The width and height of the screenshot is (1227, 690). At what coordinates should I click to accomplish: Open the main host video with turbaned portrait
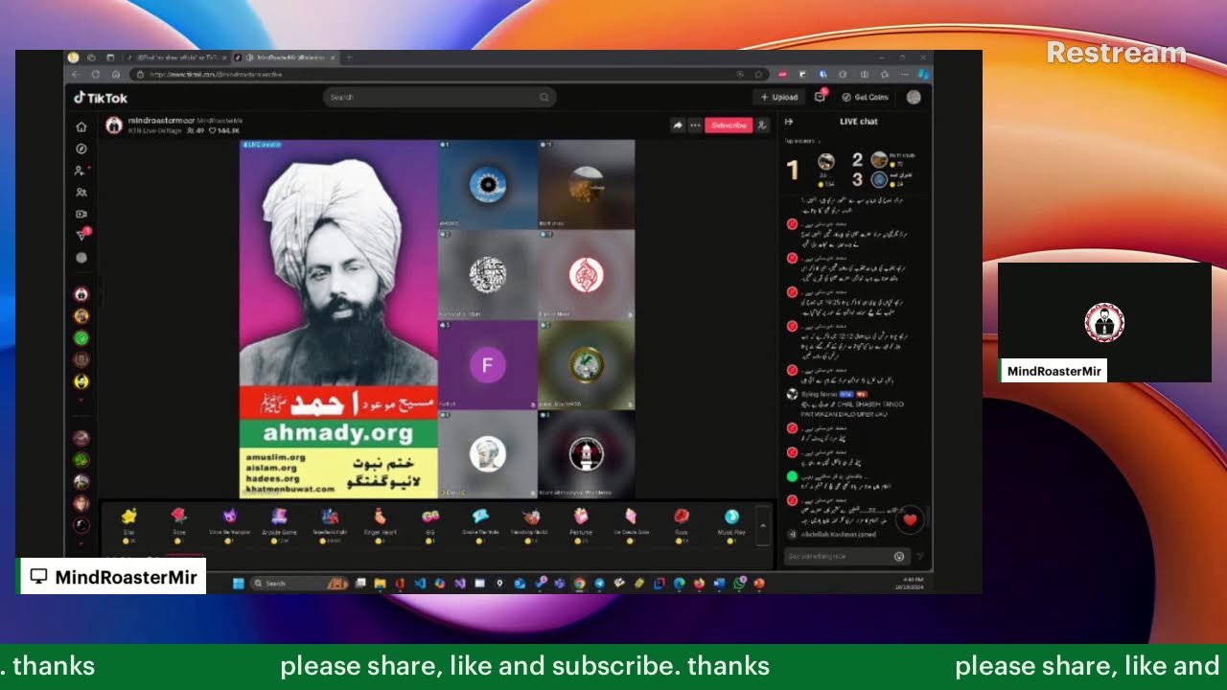(x=338, y=319)
